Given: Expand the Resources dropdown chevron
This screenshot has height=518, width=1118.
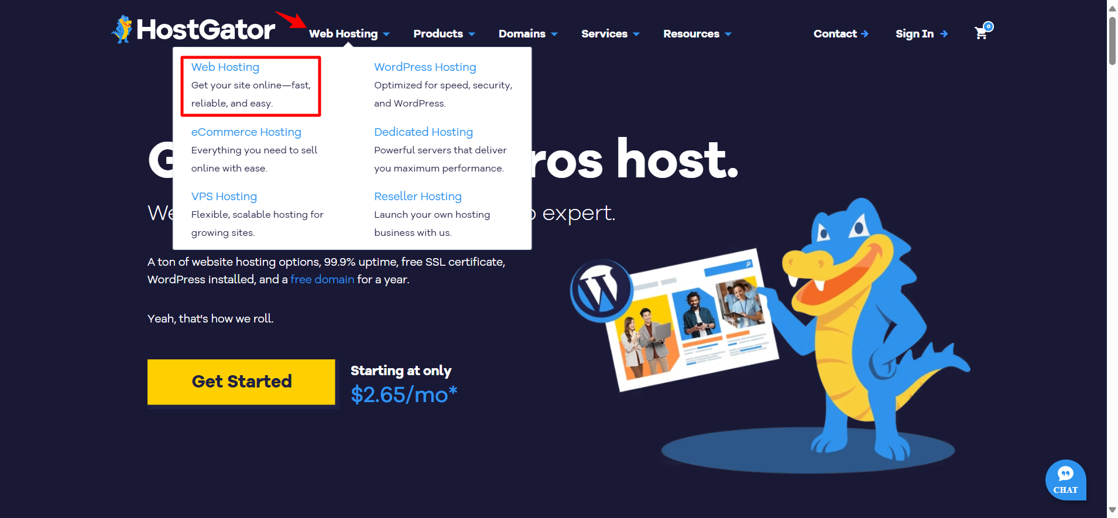Looking at the screenshot, I should (728, 35).
